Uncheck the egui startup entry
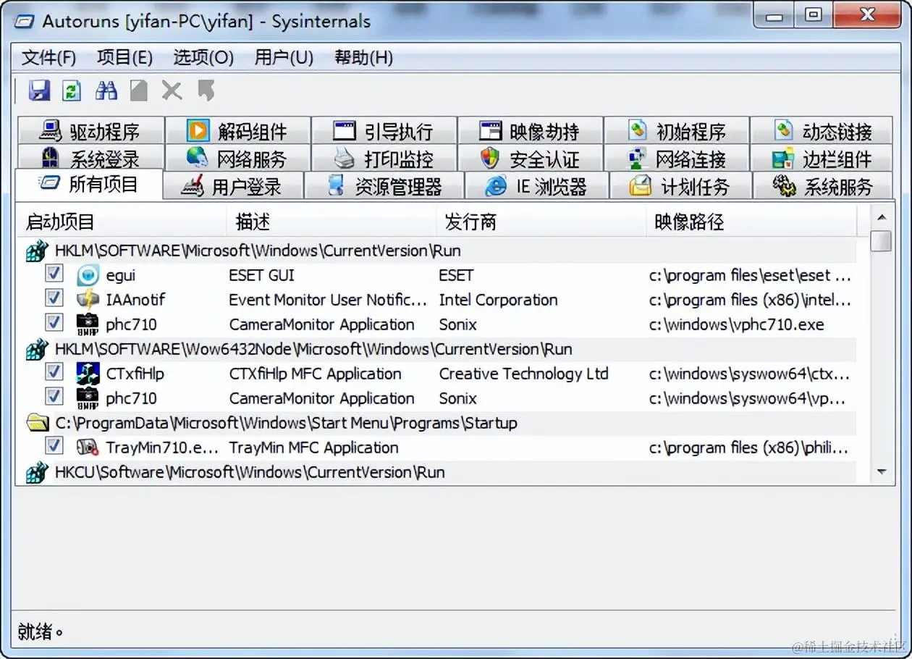Screen dimensions: 912x659 click(x=54, y=274)
